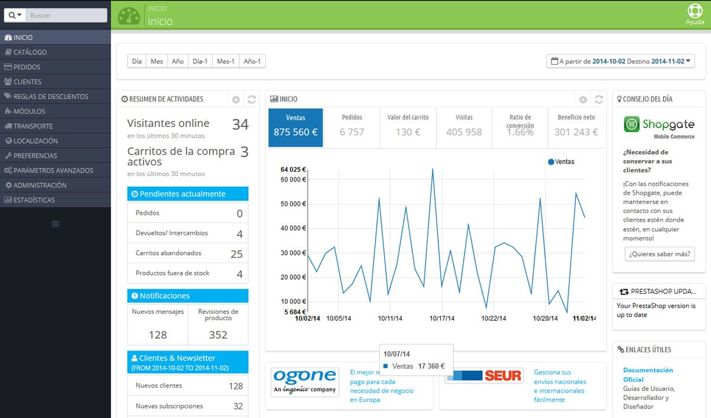Switch to the Valor del carrito tab

coord(408,127)
